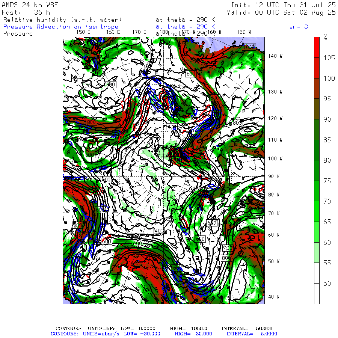The width and height of the screenshot is (338, 338).
Task: Click the '50 W' longitude label
Action: pyautogui.click(x=274, y=261)
